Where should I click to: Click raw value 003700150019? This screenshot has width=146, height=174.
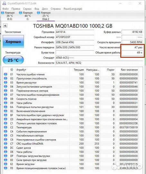pyautogui.click(x=129, y=127)
